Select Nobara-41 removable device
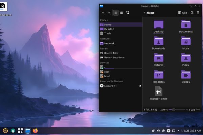Image resolution: width=203 pixels, height=135 pixels. 119,86
